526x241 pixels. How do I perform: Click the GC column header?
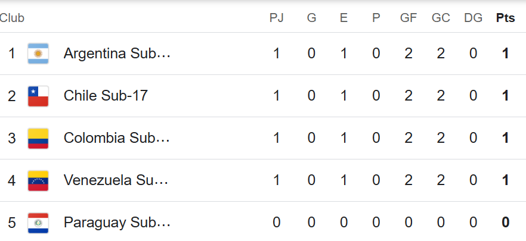pyautogui.click(x=441, y=18)
